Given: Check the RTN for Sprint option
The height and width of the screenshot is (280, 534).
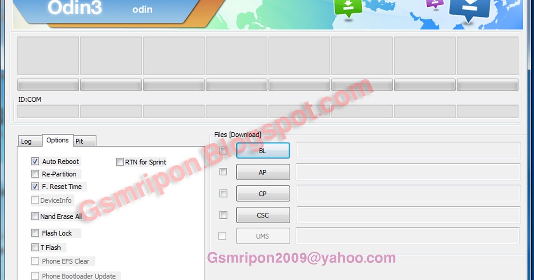Looking at the screenshot, I should coord(119,162).
